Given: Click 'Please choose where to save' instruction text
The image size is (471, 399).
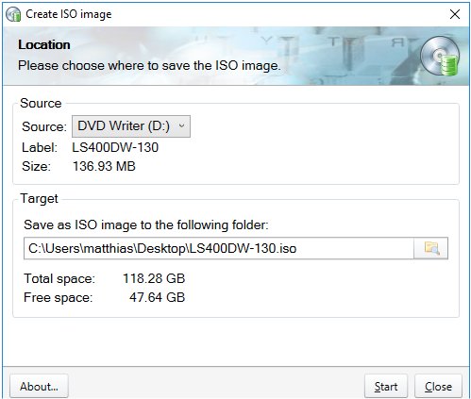Looking at the screenshot, I should pos(149,66).
